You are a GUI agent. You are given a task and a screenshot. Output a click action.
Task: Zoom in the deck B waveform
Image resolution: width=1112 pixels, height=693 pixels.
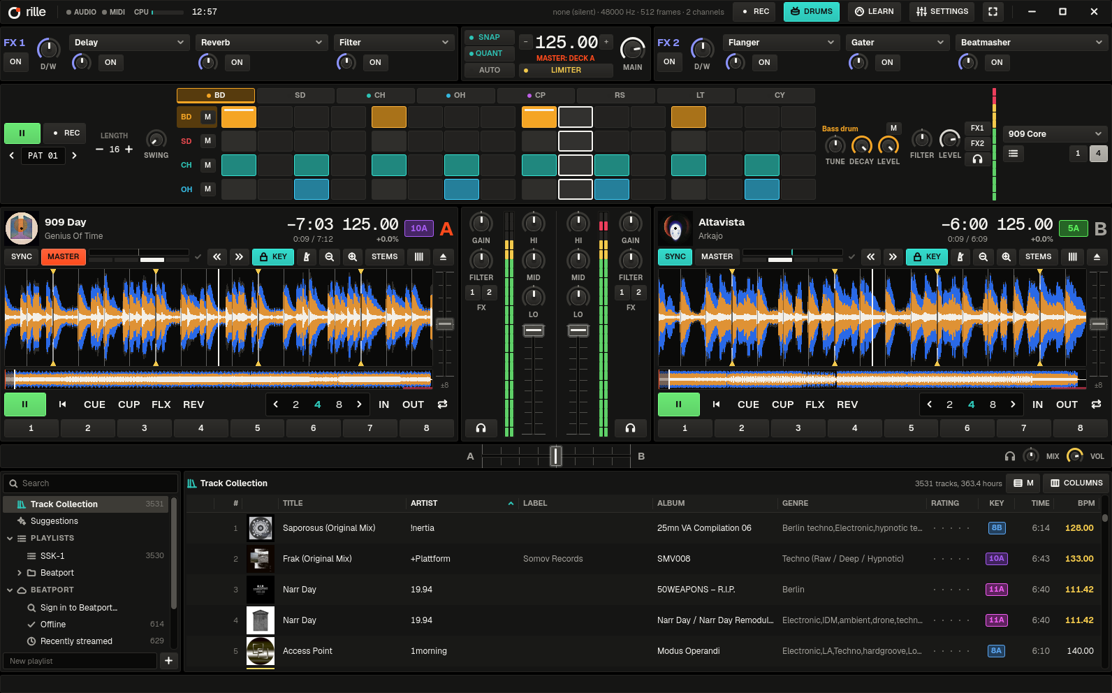coord(1007,257)
